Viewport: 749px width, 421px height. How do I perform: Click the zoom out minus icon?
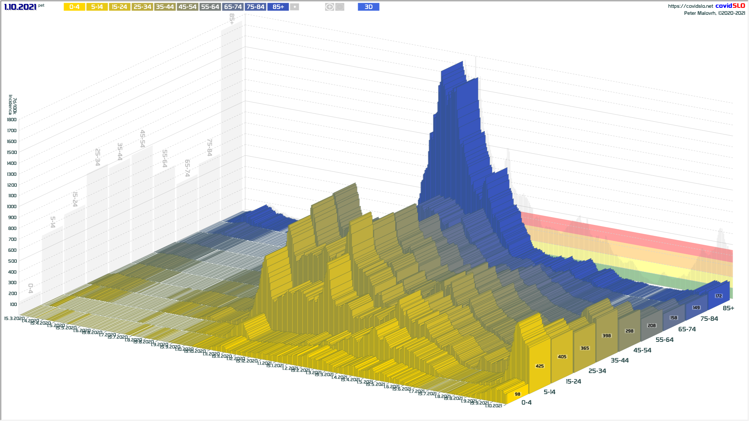[340, 7]
